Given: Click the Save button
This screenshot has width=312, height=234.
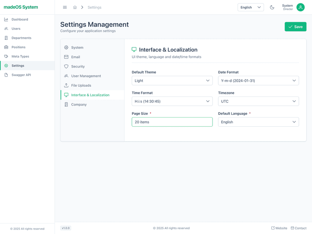Looking at the screenshot, I should click(295, 27).
